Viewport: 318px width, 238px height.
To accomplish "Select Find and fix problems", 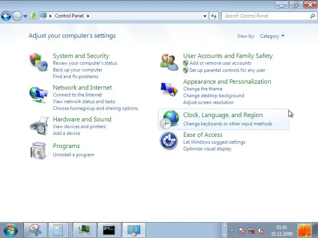I will pyautogui.click(x=76, y=77).
